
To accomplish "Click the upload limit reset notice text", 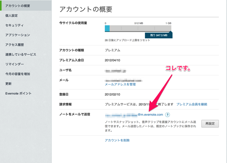I will click(127, 40).
